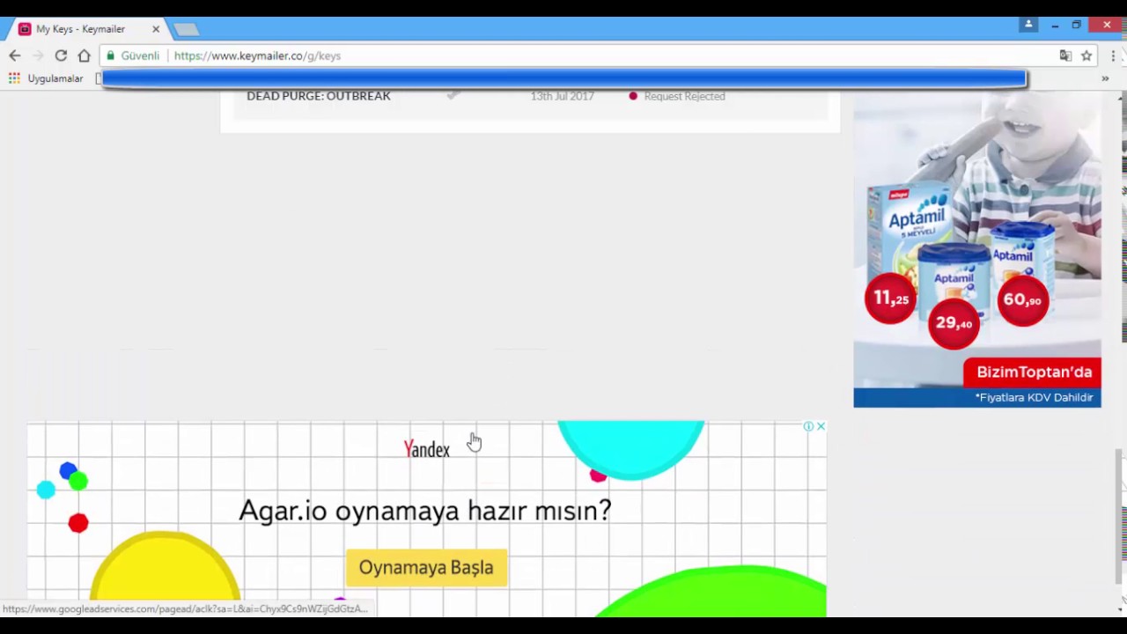
Task: Close the My Keys - Keymailer tab
Action: (156, 29)
